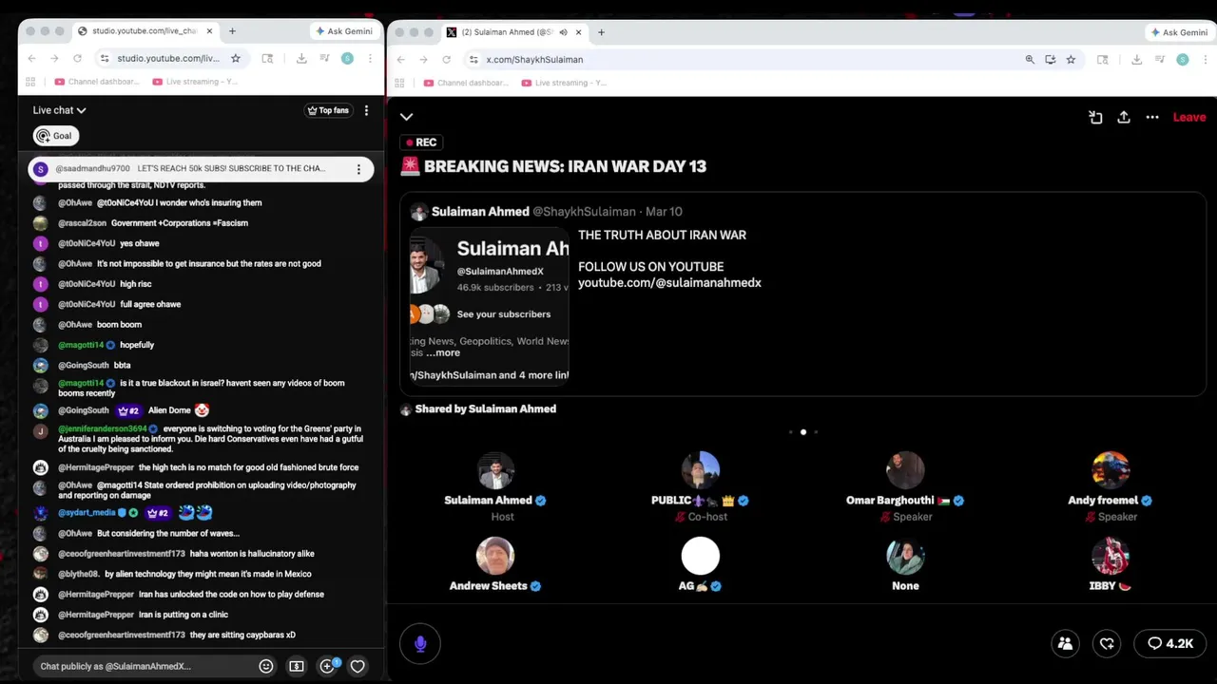Open Chrome profile avatar in YouTube Studio window
Viewport: 1217px width, 684px height.
347,58
